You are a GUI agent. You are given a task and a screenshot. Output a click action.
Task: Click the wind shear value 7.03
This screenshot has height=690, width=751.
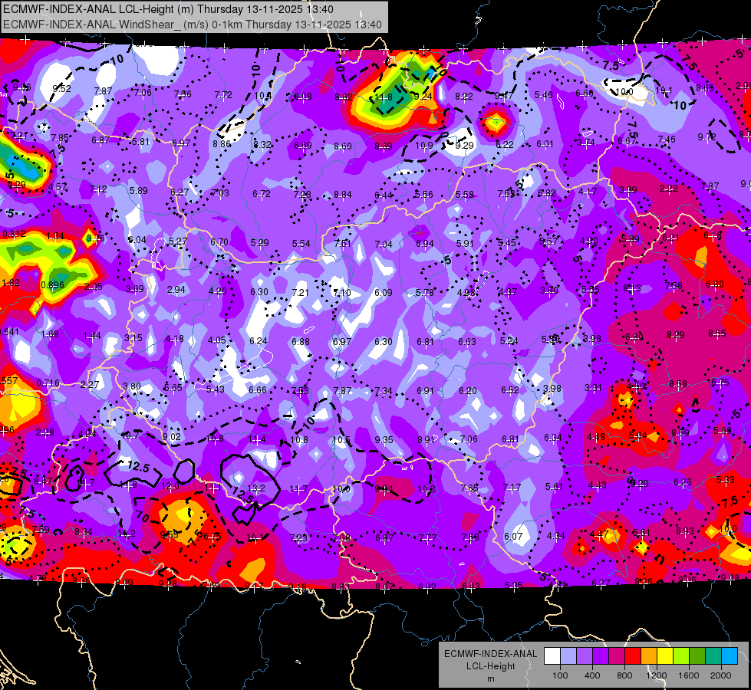[x=220, y=192]
